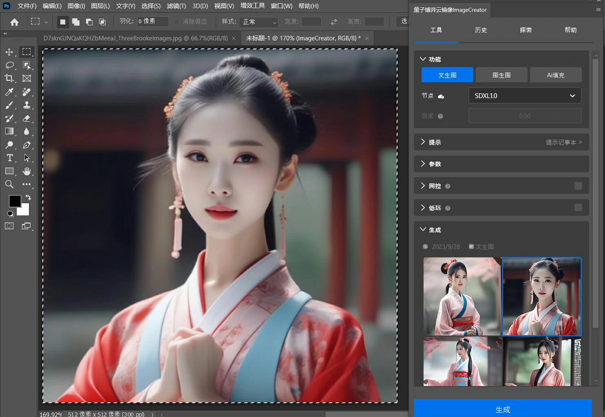This screenshot has width=605, height=417.
Task: Swap foreground and background colors
Action: coord(28,197)
